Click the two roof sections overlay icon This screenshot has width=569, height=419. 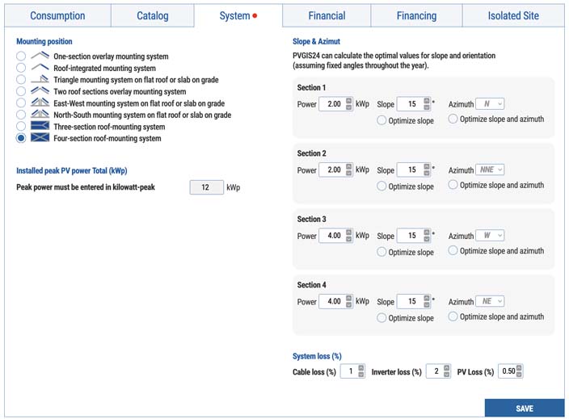40,92
